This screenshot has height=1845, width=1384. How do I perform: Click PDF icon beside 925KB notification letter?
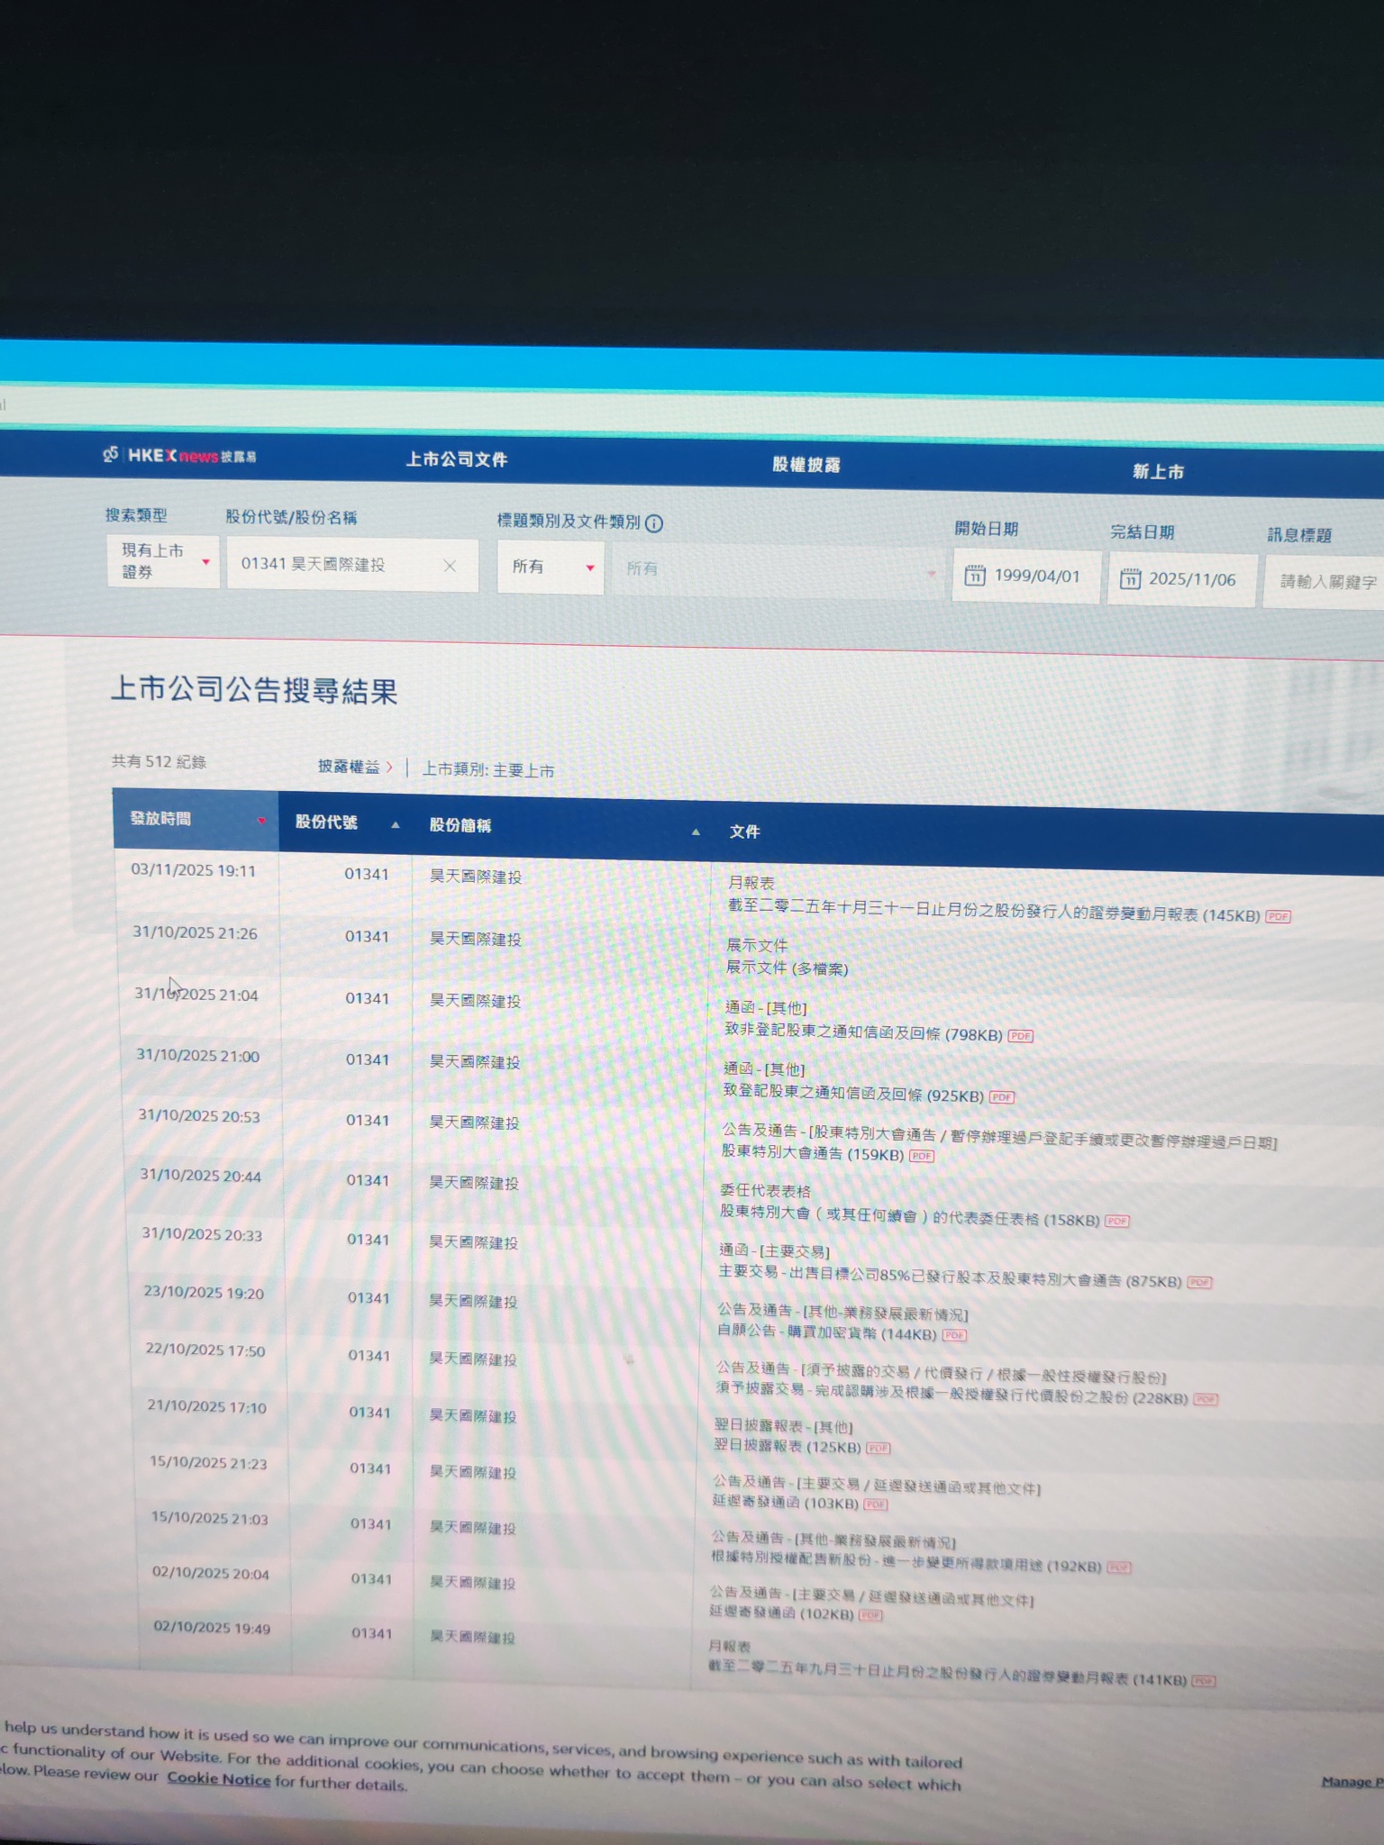click(1002, 1097)
